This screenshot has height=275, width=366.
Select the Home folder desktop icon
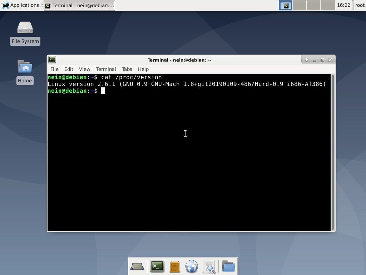tap(25, 72)
